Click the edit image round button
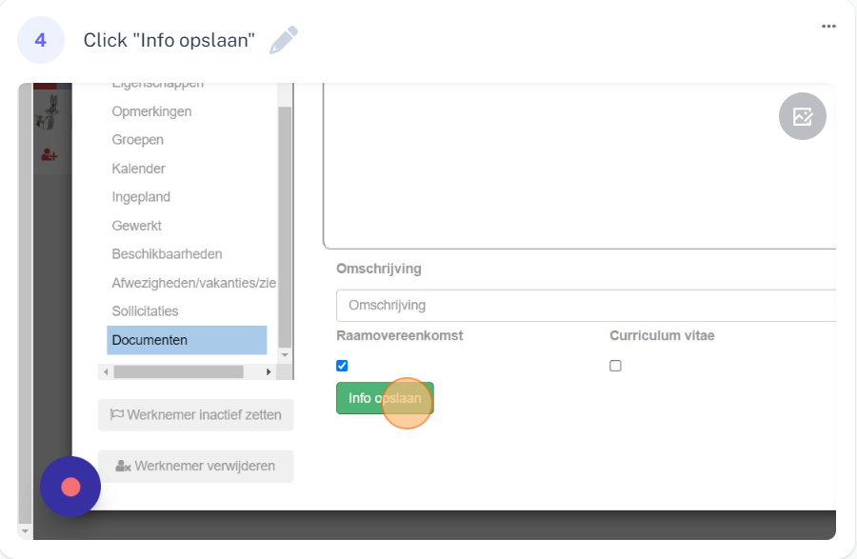 (x=803, y=116)
